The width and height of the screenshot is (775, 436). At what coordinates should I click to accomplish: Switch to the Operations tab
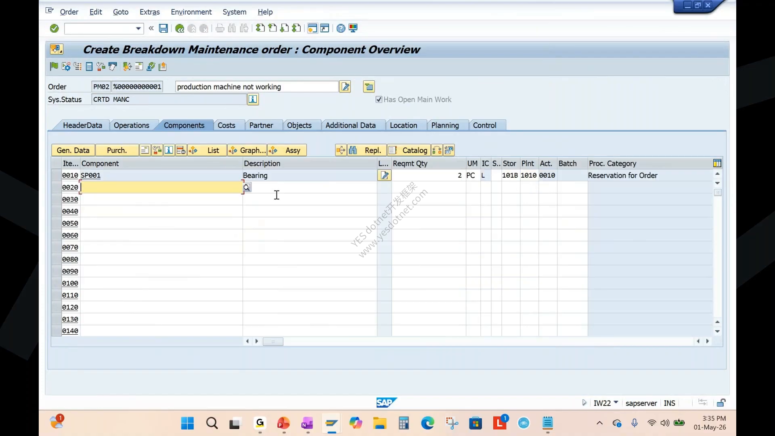point(131,126)
